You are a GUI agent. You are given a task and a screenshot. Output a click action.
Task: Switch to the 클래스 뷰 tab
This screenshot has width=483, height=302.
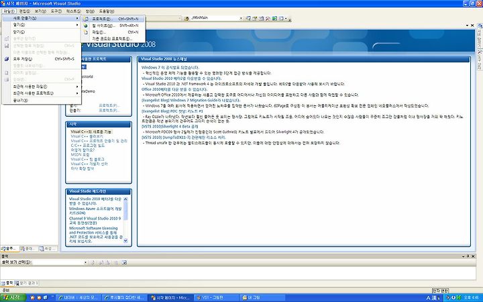[x=29, y=248]
